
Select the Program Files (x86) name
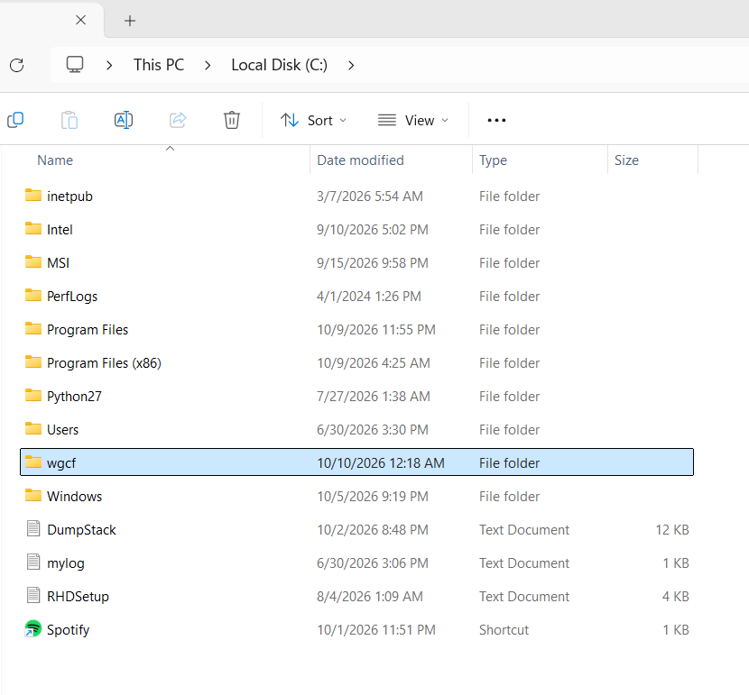(x=104, y=363)
